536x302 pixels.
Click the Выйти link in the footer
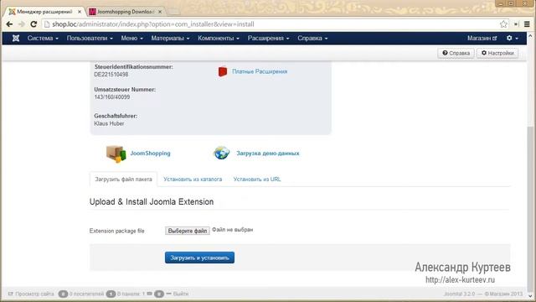[178, 294]
